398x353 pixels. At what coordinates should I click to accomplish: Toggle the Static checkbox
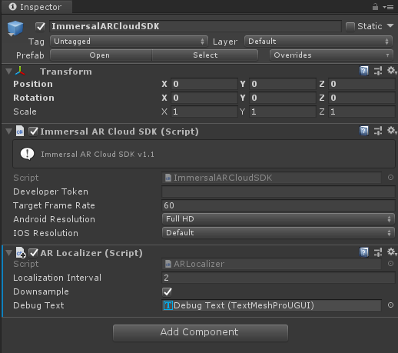pos(350,26)
